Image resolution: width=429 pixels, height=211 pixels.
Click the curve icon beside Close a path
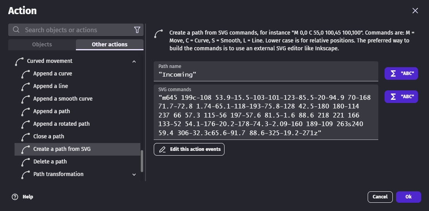[x=26, y=137]
